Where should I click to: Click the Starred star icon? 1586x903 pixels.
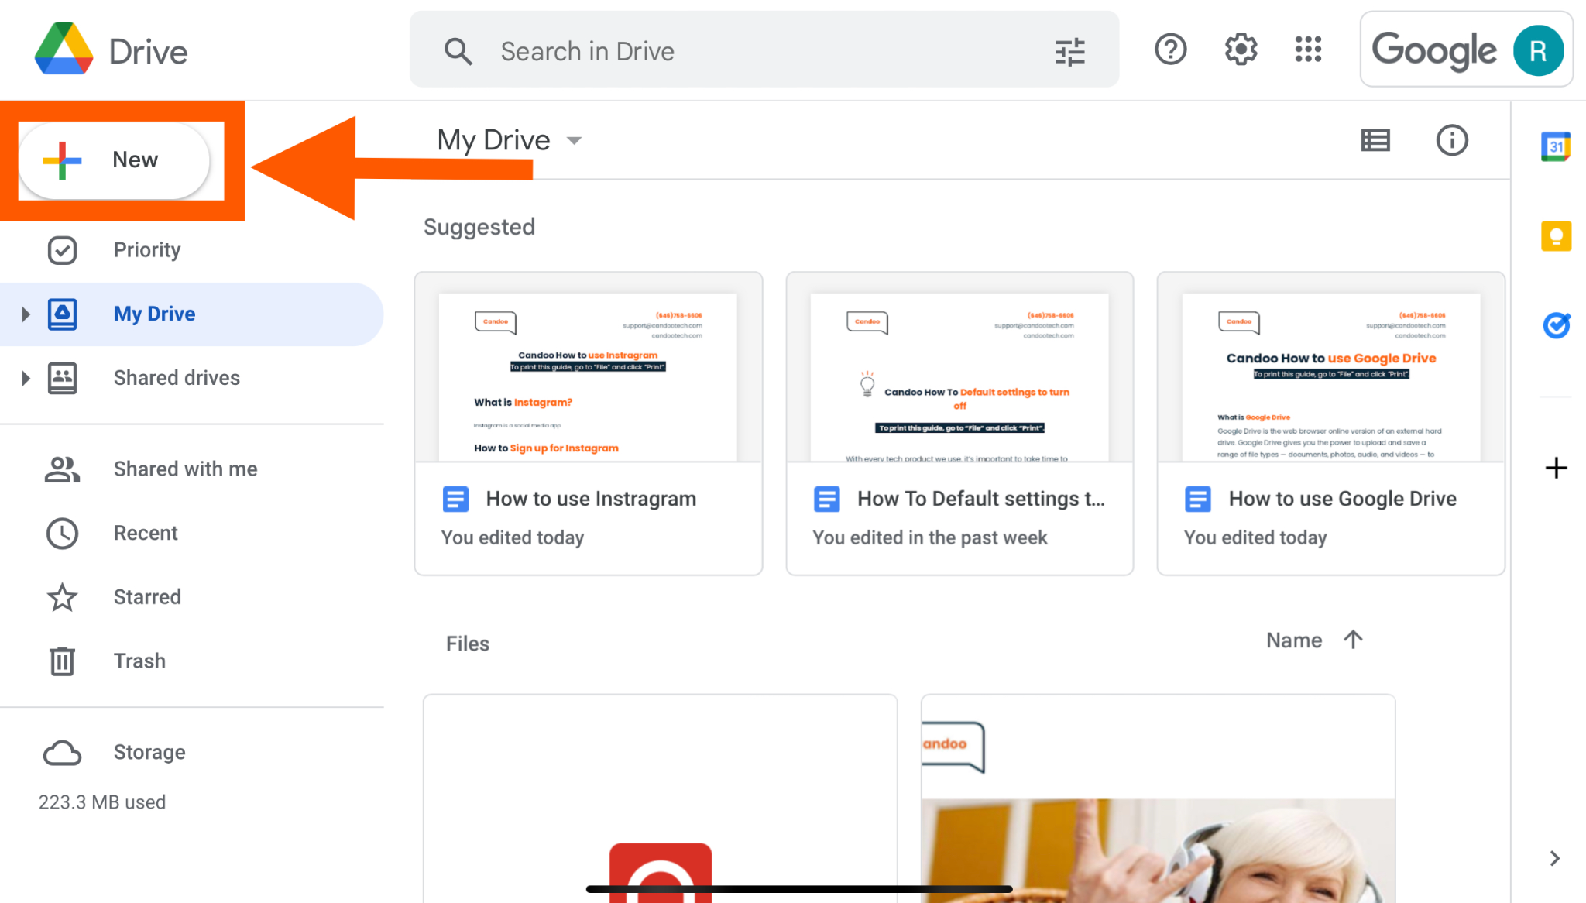click(x=62, y=597)
